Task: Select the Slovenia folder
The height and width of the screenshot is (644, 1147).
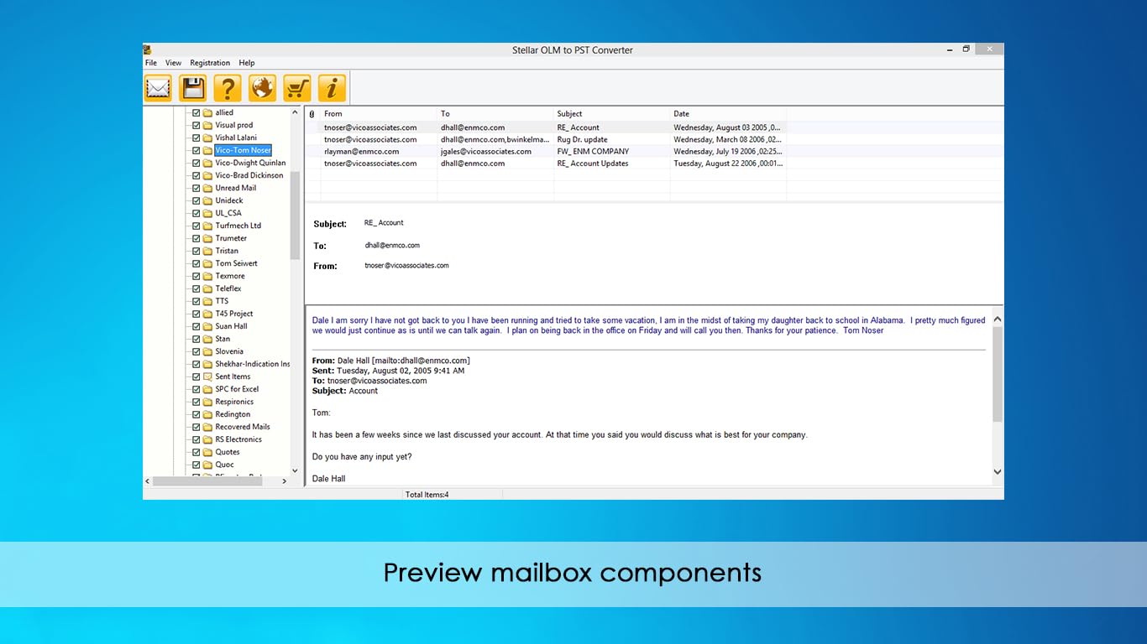Action: (x=229, y=351)
